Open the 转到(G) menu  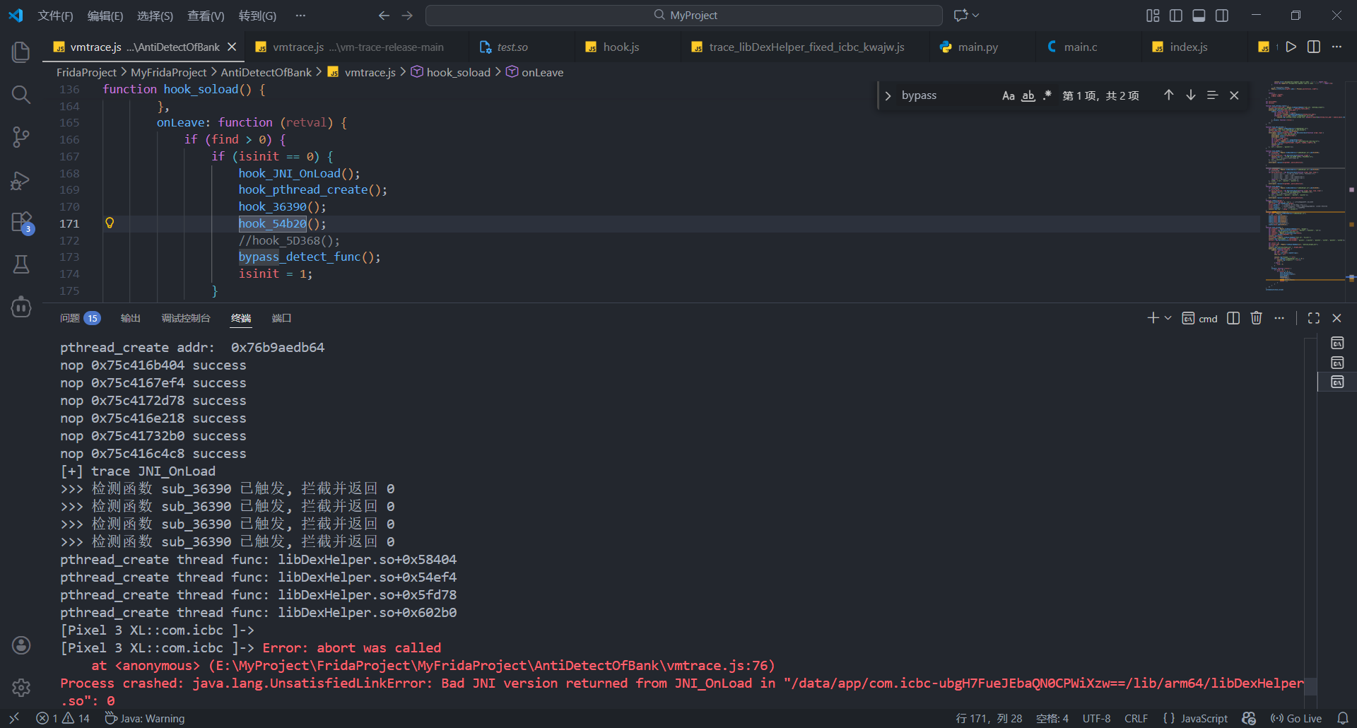(x=257, y=16)
